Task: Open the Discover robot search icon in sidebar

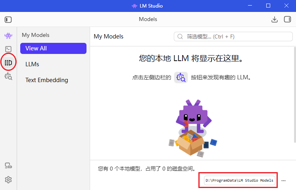Action: tap(8, 76)
